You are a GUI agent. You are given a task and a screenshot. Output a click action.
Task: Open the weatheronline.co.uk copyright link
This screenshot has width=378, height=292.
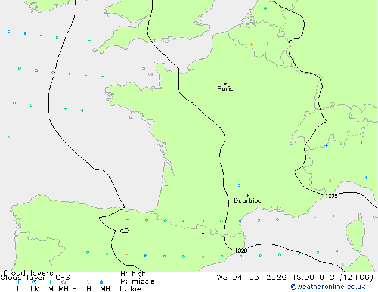click(x=328, y=287)
